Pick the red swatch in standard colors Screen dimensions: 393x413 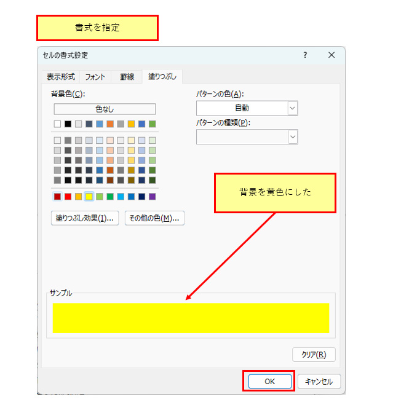point(68,197)
